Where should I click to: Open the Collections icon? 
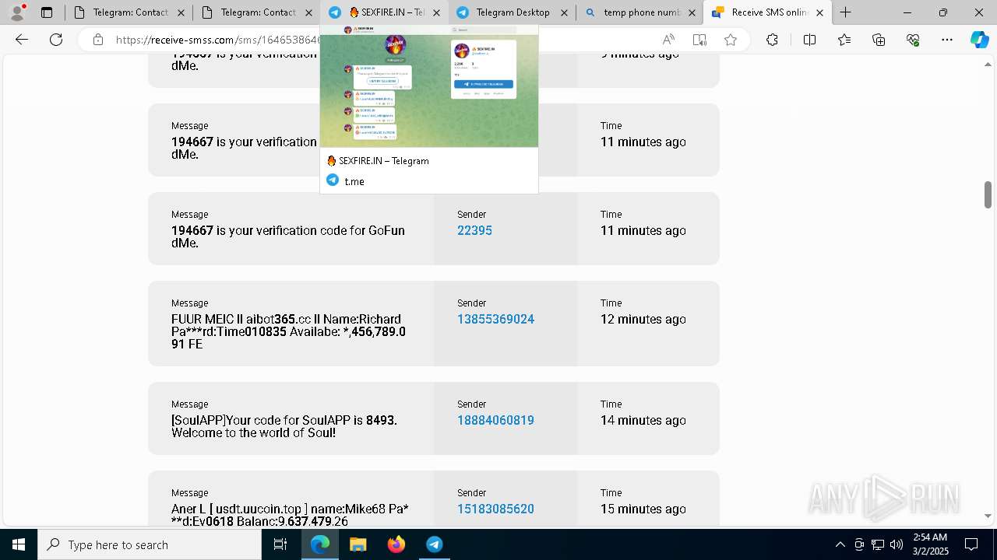tap(879, 40)
